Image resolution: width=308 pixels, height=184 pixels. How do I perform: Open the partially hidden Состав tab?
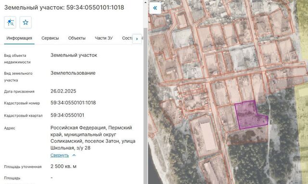pos(127,38)
